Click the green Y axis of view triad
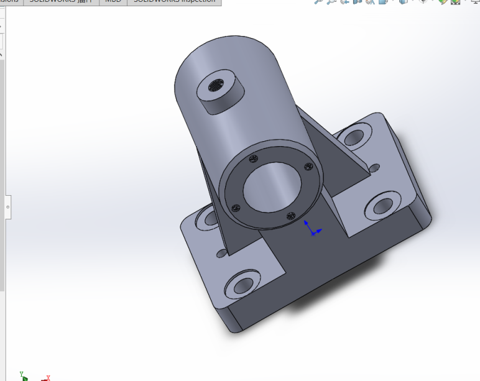This screenshot has width=480, height=381. coord(24,377)
